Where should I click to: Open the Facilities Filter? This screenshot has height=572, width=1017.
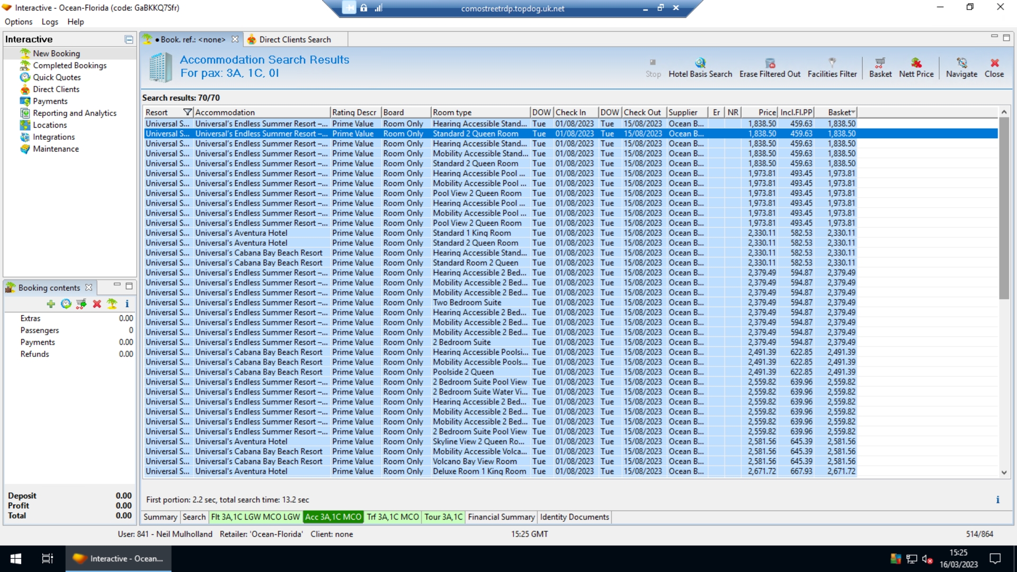(x=832, y=63)
